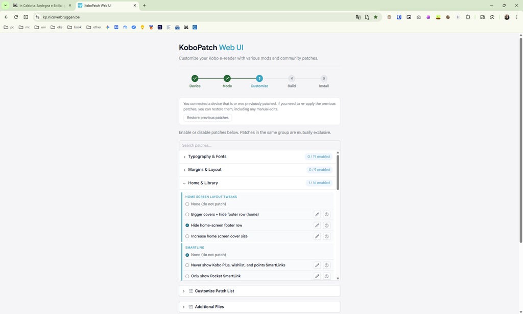Go to Mode step in wizard
Viewport: 523px width, 314px height.
tap(227, 81)
